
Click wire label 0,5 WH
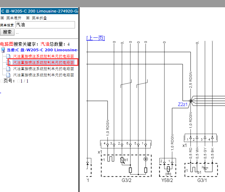tap(197, 152)
